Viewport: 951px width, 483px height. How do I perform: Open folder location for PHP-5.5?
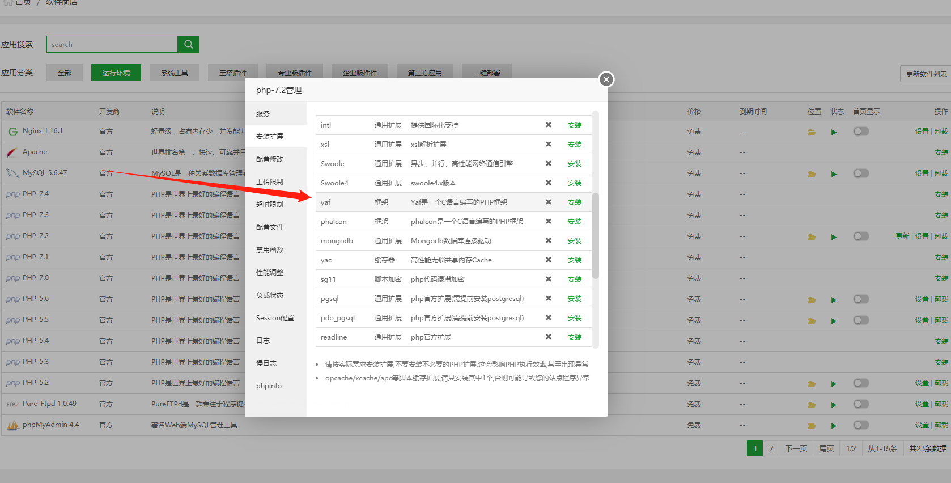(812, 321)
